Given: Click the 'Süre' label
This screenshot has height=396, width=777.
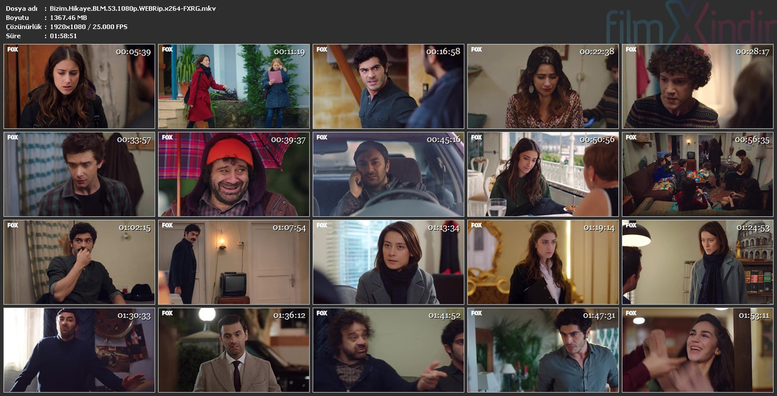Looking at the screenshot, I should 13,36.
